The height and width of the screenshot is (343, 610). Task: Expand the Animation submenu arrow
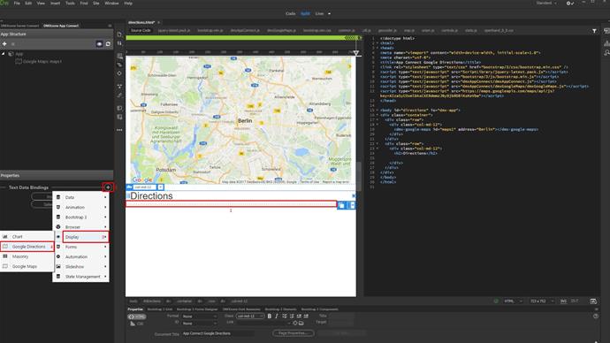105,207
